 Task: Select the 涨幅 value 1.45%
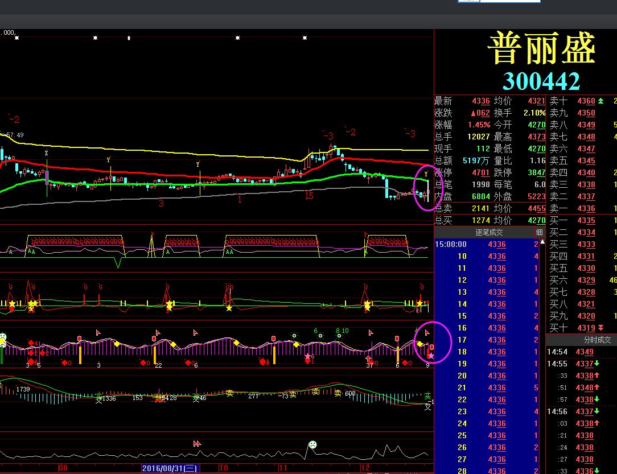[x=479, y=125]
